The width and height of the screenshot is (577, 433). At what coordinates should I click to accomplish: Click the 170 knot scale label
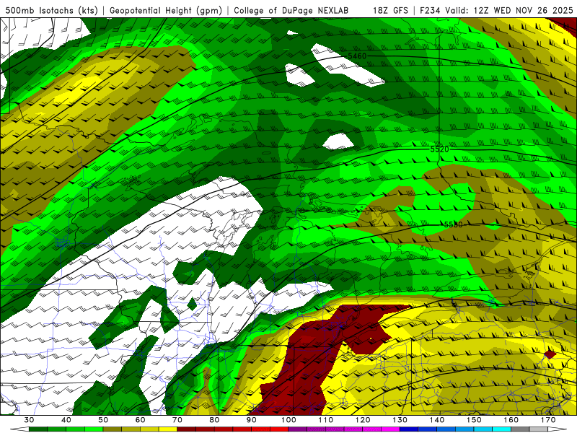coord(548,420)
